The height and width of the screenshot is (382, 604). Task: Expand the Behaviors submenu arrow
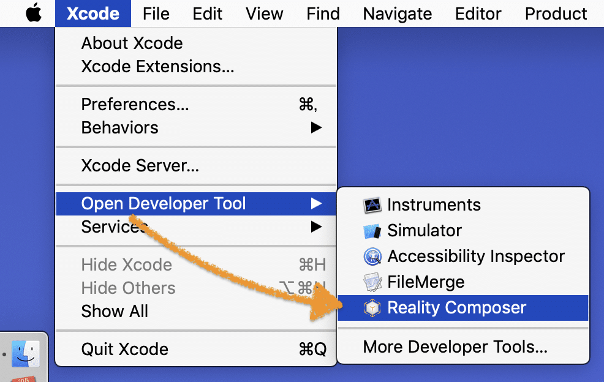pyautogui.click(x=316, y=128)
